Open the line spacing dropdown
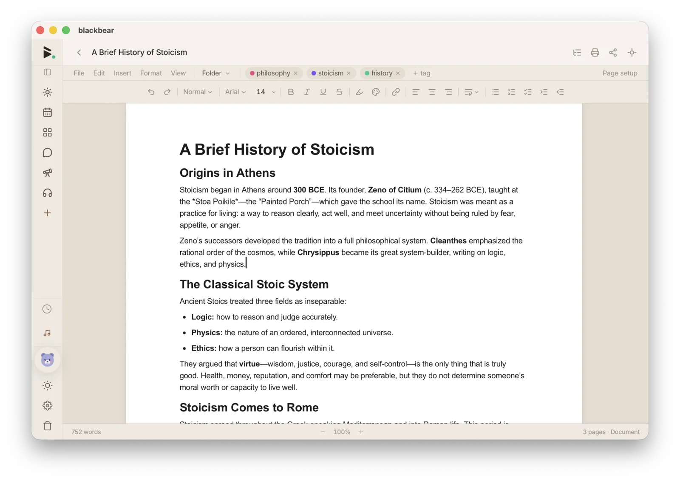 (x=471, y=92)
